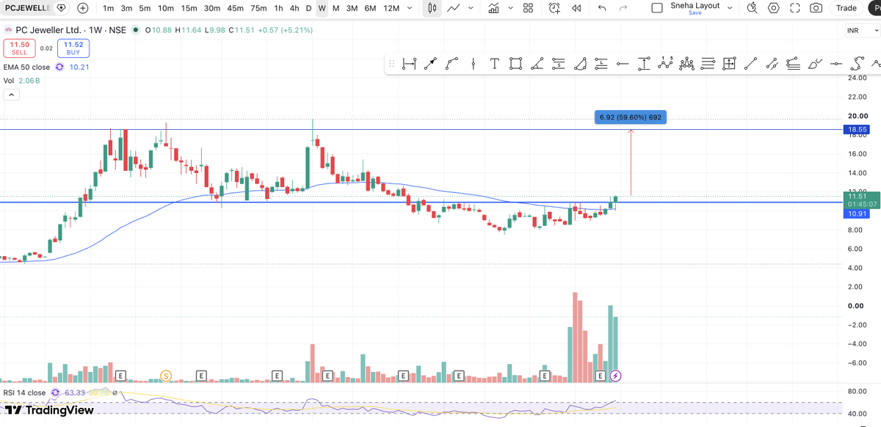Select the parallel horizontal lines tool

pyautogui.click(x=708, y=64)
